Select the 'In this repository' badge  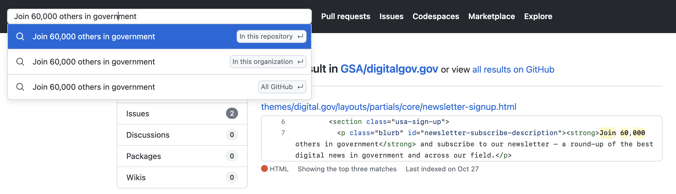(271, 36)
